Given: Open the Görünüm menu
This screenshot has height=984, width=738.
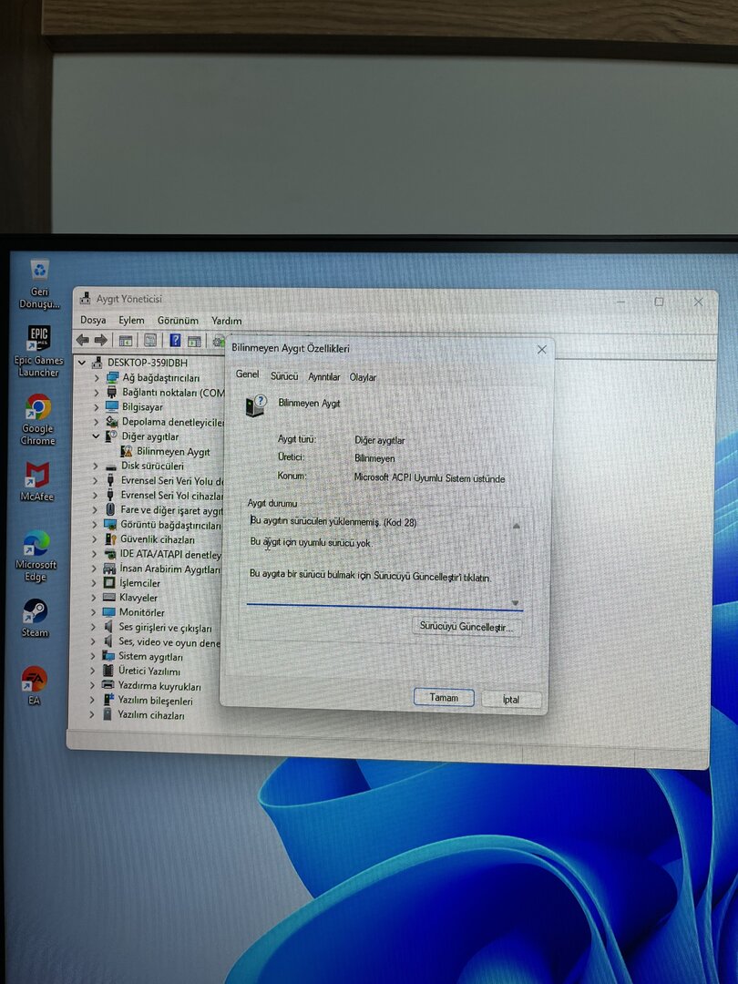Looking at the screenshot, I should pyautogui.click(x=178, y=321).
